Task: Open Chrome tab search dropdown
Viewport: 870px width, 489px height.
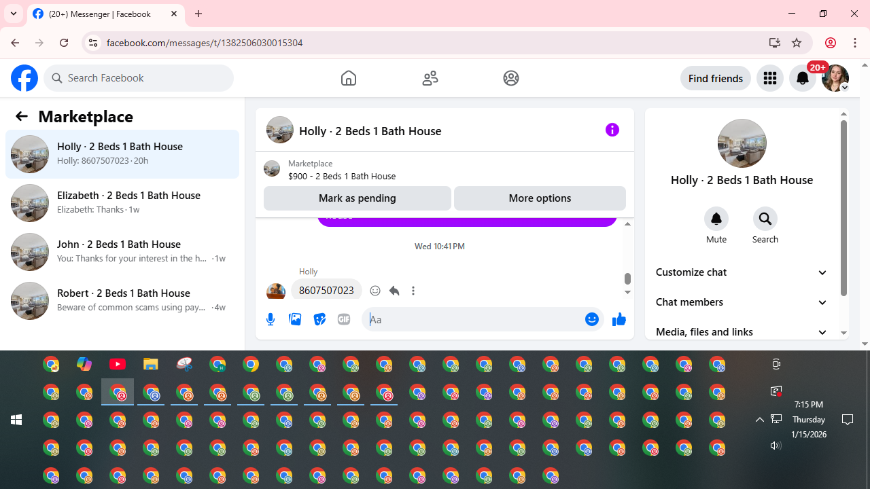Action: tap(14, 14)
